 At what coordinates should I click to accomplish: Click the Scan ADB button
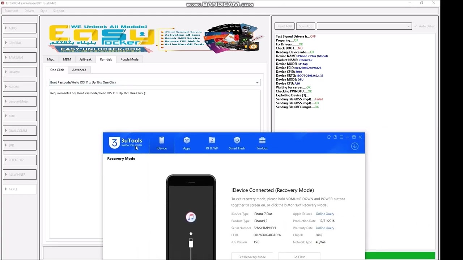point(306,26)
